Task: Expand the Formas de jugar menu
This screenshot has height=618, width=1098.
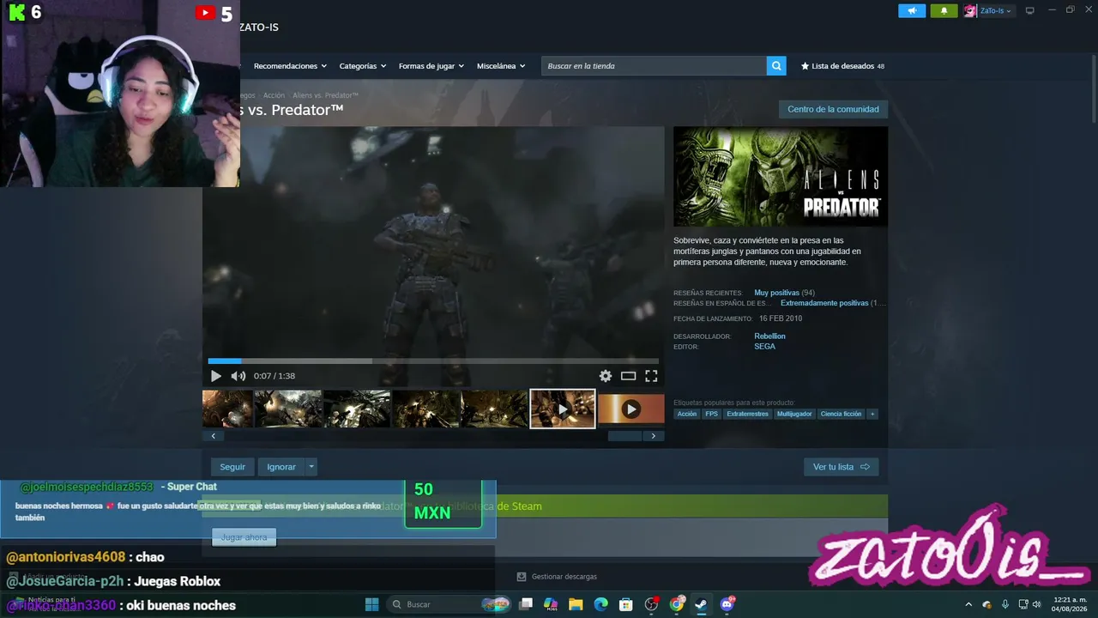Action: pyautogui.click(x=431, y=66)
